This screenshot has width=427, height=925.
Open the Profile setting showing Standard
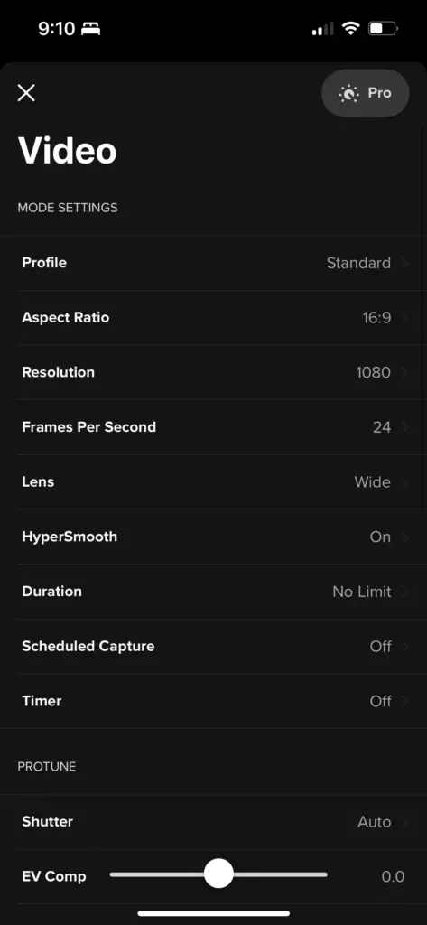point(213,263)
